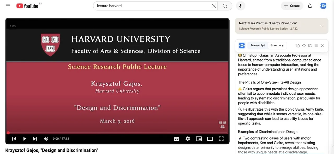Click the paragraph beginning 'Gaius argues that prevalent'
The height and width of the screenshot is (154, 334).
tap(279, 96)
